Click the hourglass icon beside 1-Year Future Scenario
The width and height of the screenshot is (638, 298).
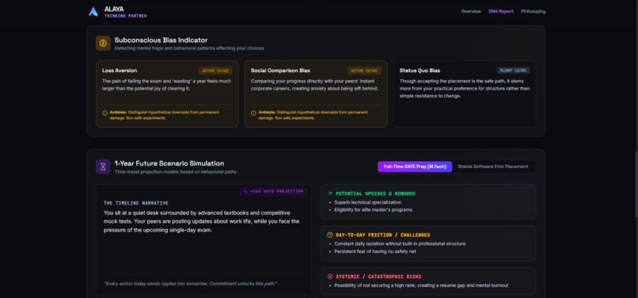103,166
